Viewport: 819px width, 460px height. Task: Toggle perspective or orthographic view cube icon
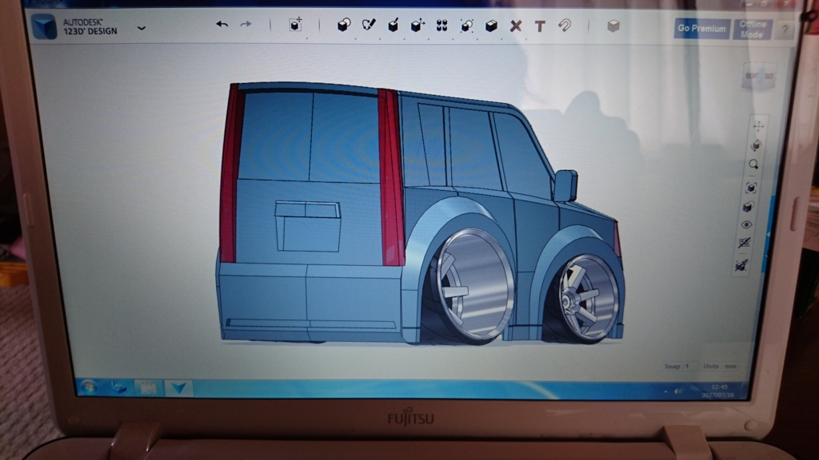(748, 207)
